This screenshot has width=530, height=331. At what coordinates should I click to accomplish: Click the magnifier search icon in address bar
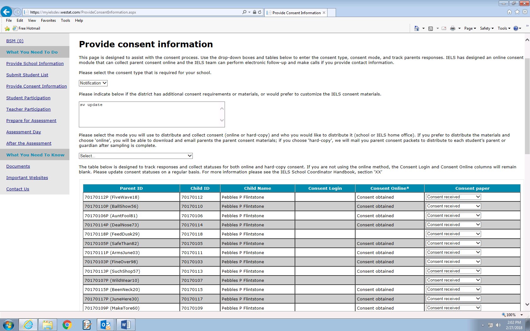click(x=244, y=12)
